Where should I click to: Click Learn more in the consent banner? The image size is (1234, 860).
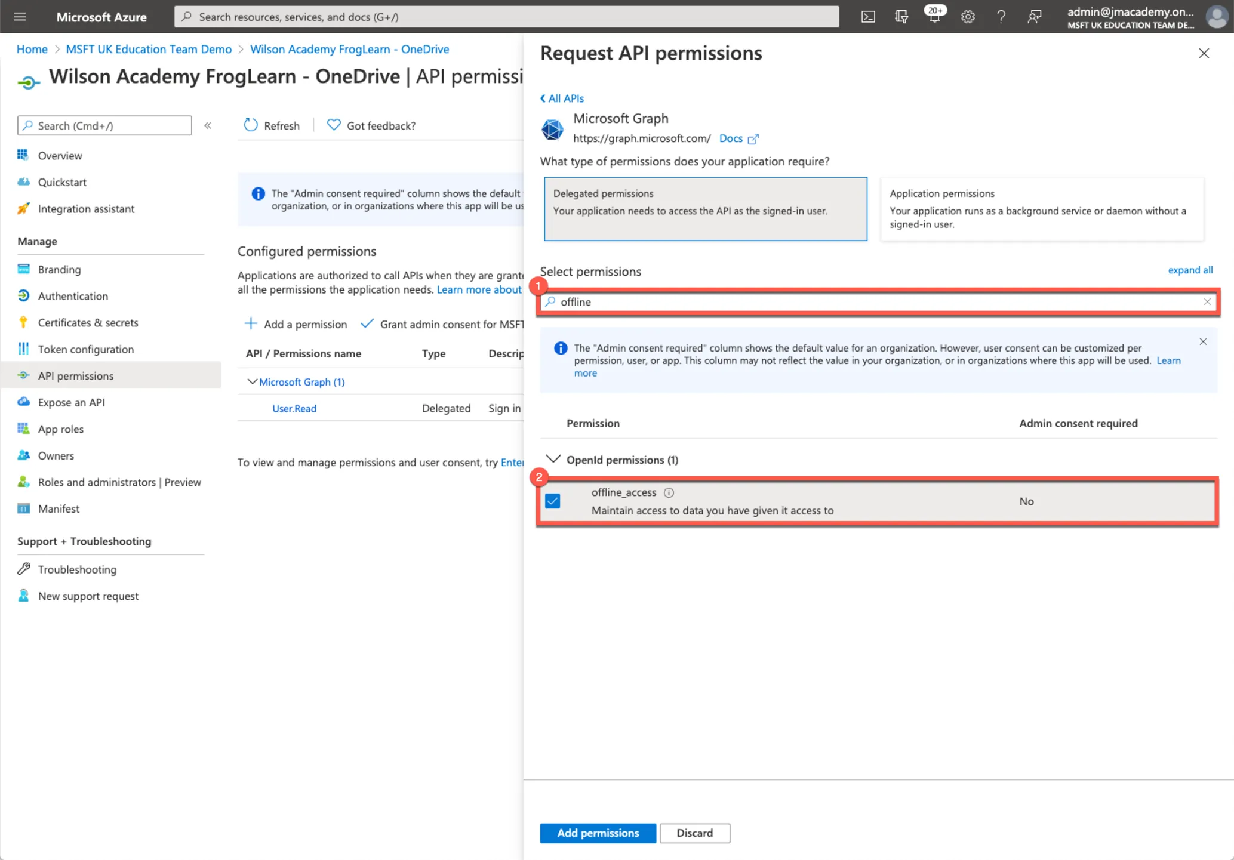[x=1168, y=360]
